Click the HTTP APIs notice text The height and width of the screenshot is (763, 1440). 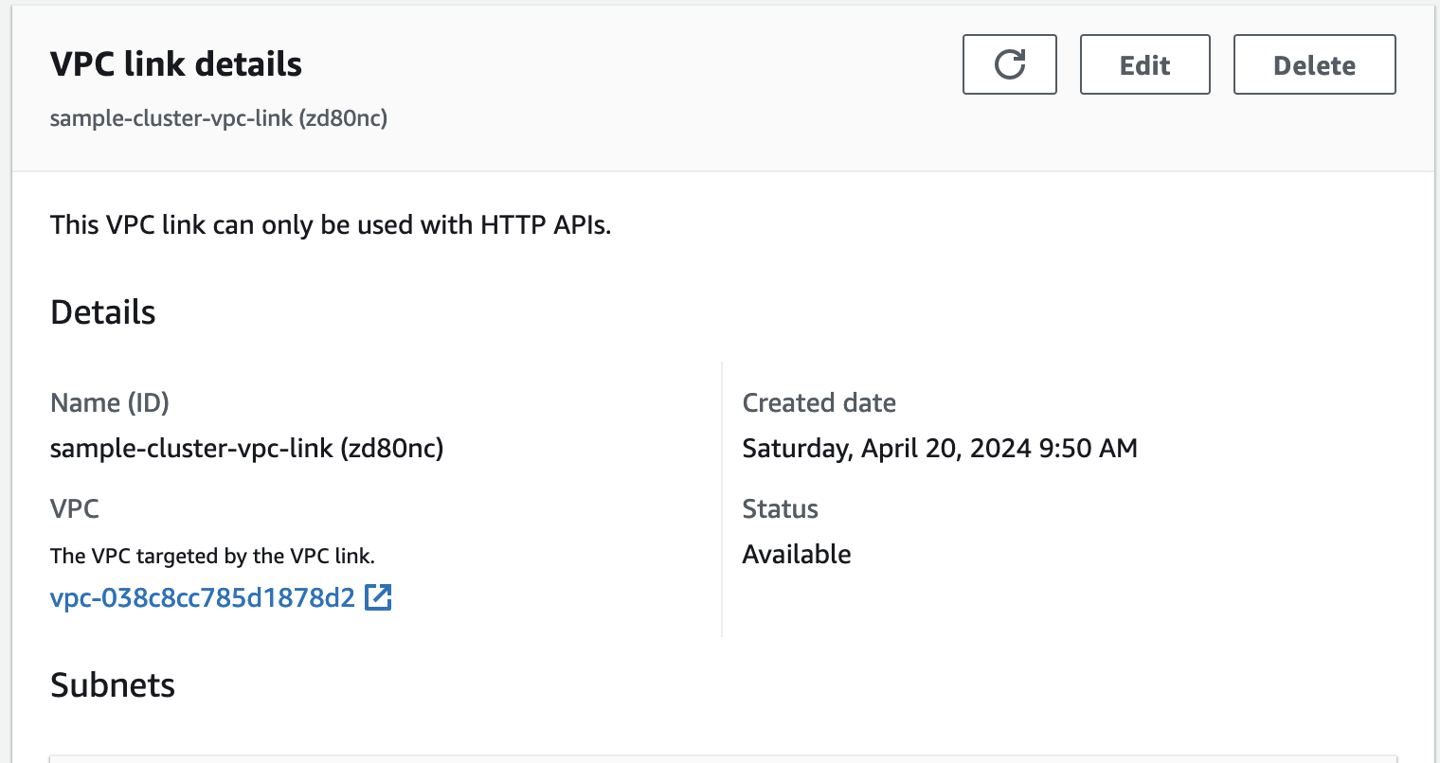331,224
